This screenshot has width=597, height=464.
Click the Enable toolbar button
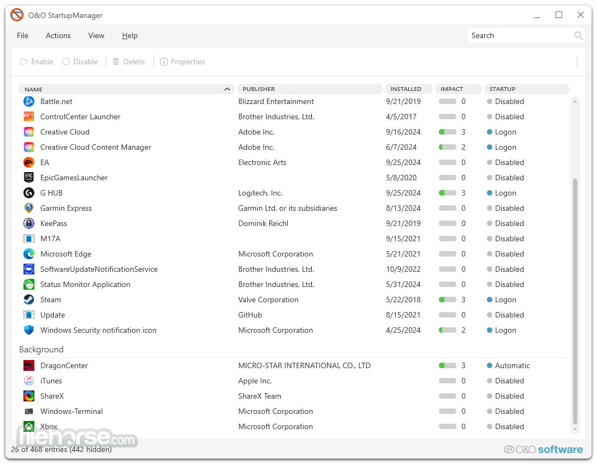37,62
